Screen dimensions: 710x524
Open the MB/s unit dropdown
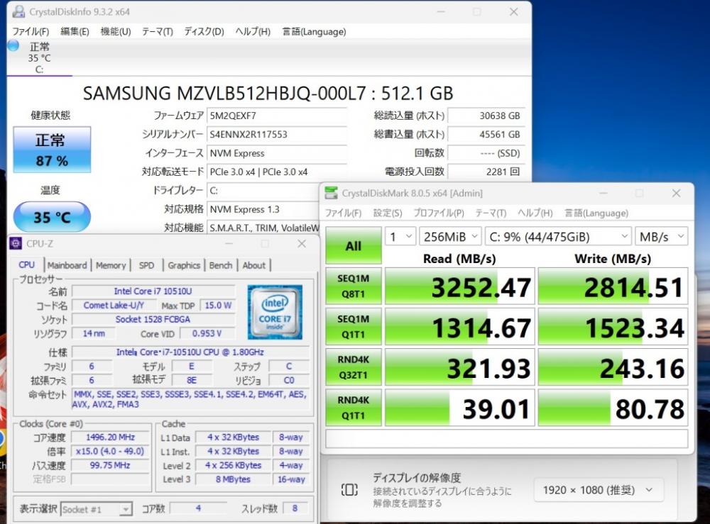point(662,236)
